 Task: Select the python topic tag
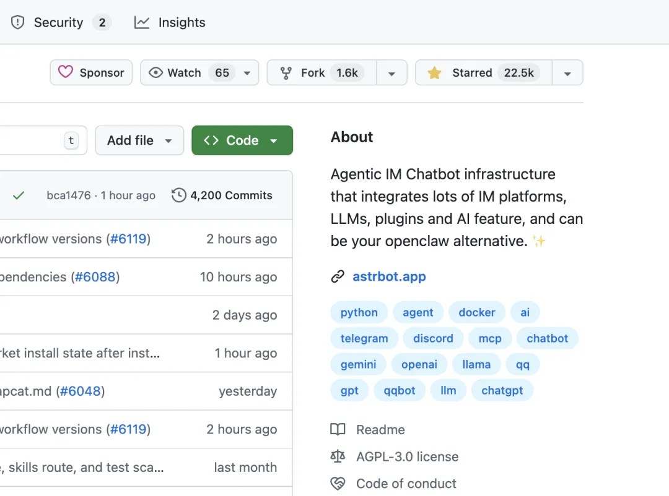359,312
